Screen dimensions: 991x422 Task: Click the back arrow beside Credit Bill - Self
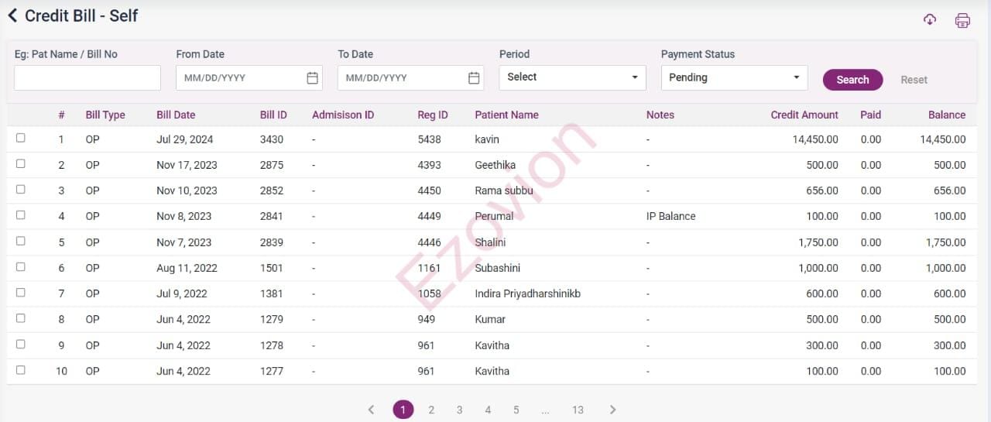[12, 15]
